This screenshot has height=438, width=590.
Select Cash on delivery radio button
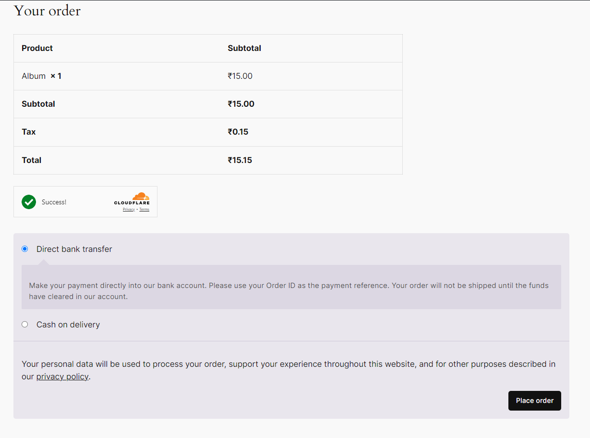click(x=25, y=325)
